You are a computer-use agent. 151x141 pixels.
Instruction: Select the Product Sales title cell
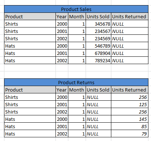(x=76, y=9)
